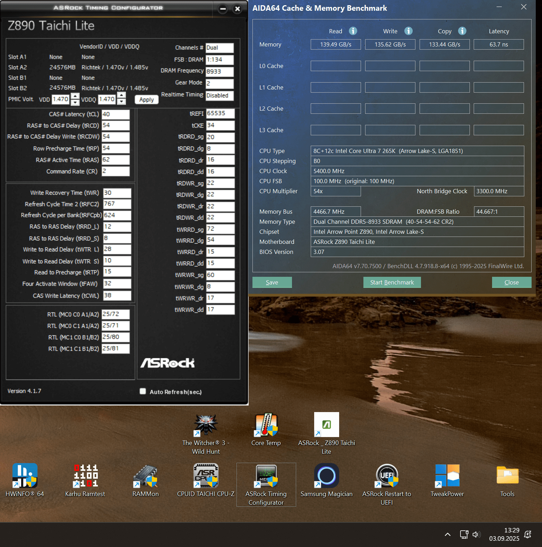The width and height of the screenshot is (542, 547).
Task: Decrease PMIC VDD voltage with down arrow
Action: pyautogui.click(x=75, y=102)
